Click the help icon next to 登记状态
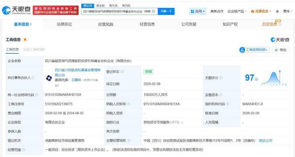This screenshot has height=157, width=295. (122, 72)
